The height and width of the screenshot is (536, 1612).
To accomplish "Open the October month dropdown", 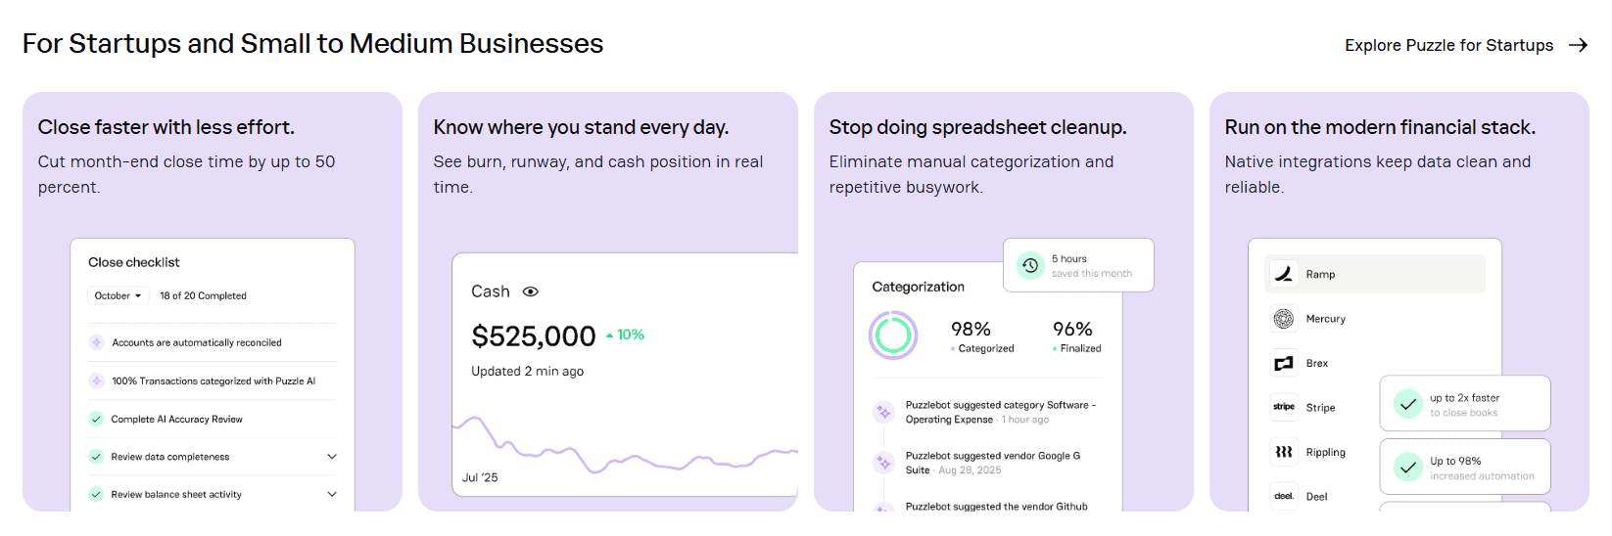I will pos(118,295).
